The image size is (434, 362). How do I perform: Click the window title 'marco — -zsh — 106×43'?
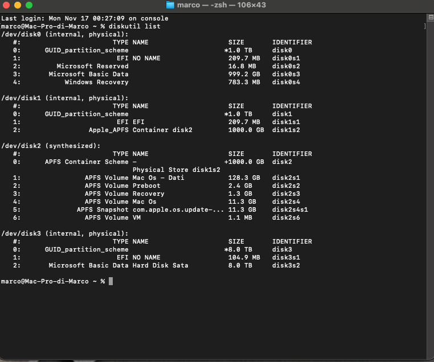tap(222, 5)
